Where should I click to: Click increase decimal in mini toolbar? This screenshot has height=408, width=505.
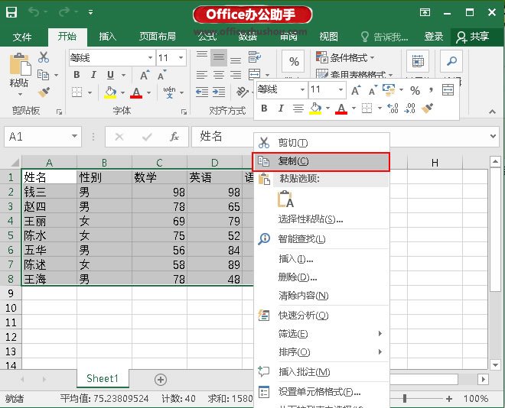point(393,108)
